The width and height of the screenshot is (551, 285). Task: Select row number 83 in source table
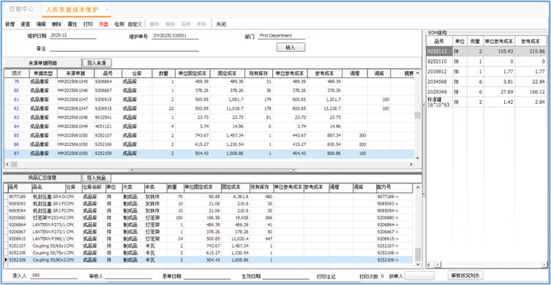coord(16,117)
